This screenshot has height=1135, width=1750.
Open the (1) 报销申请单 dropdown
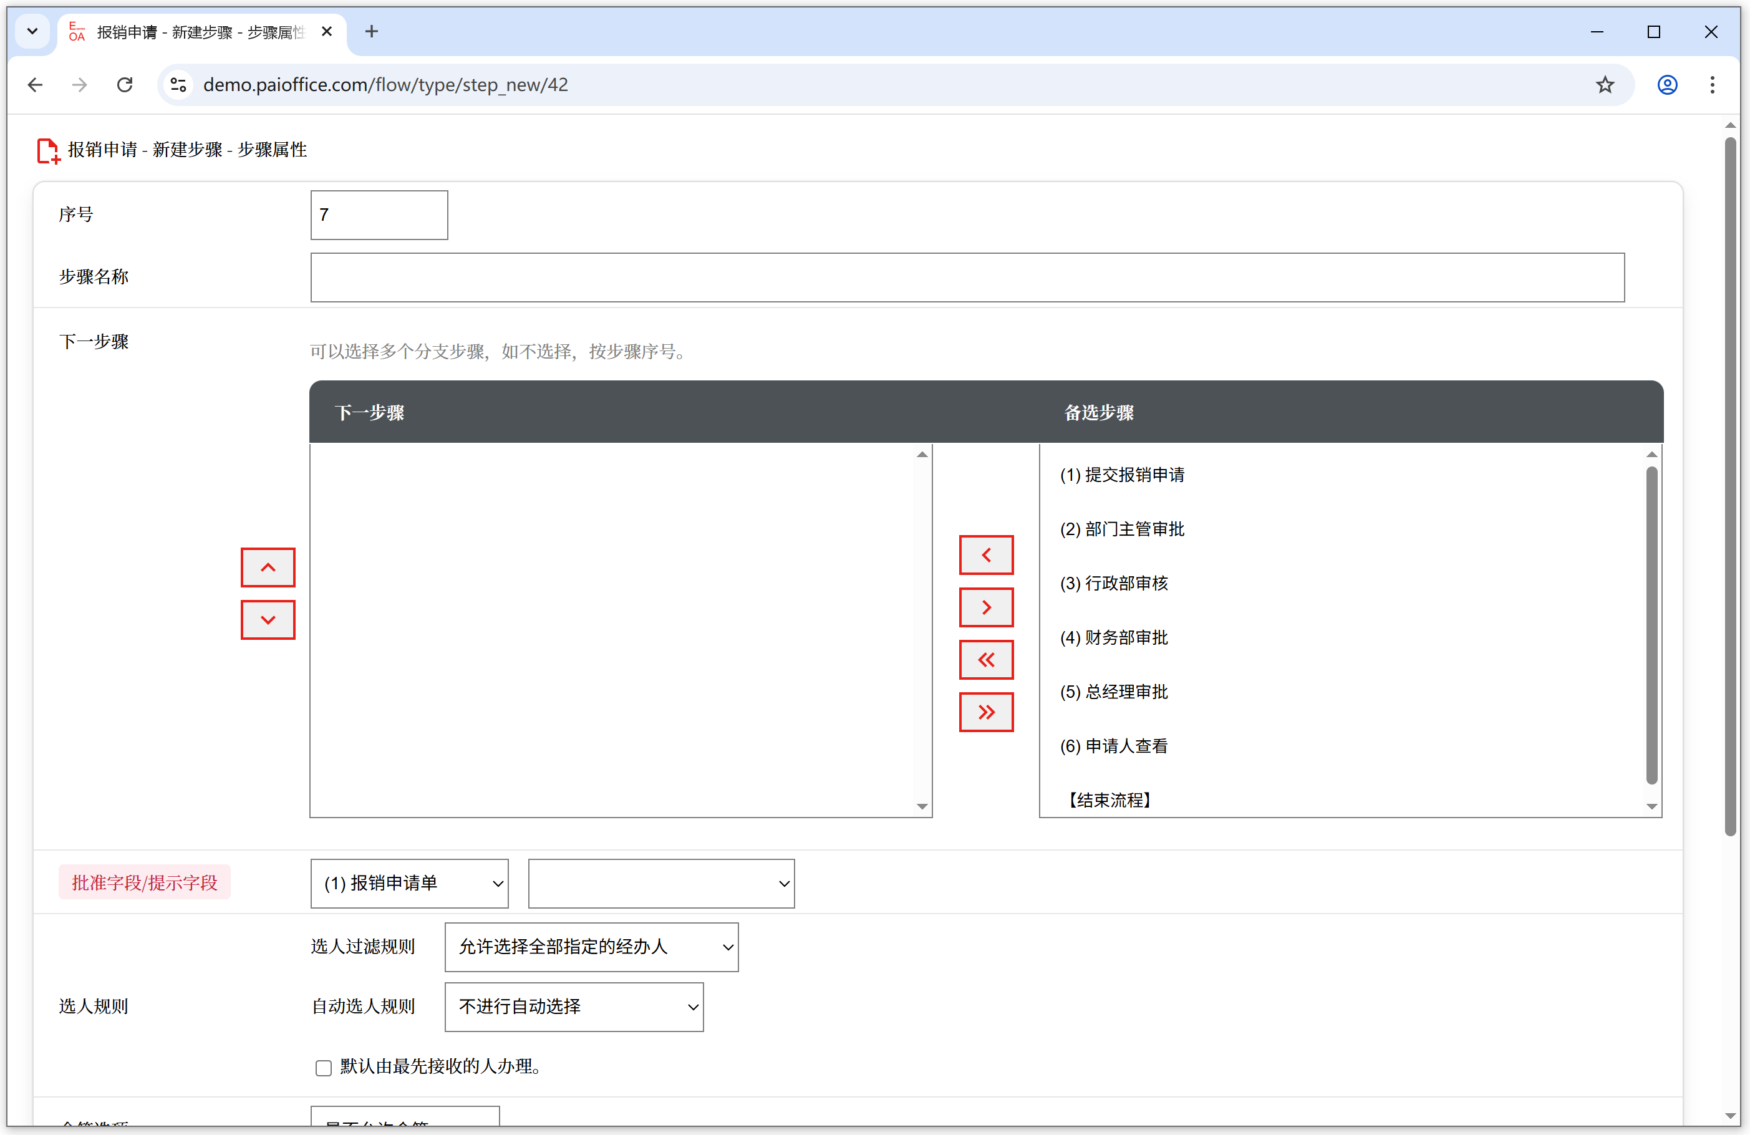[409, 883]
